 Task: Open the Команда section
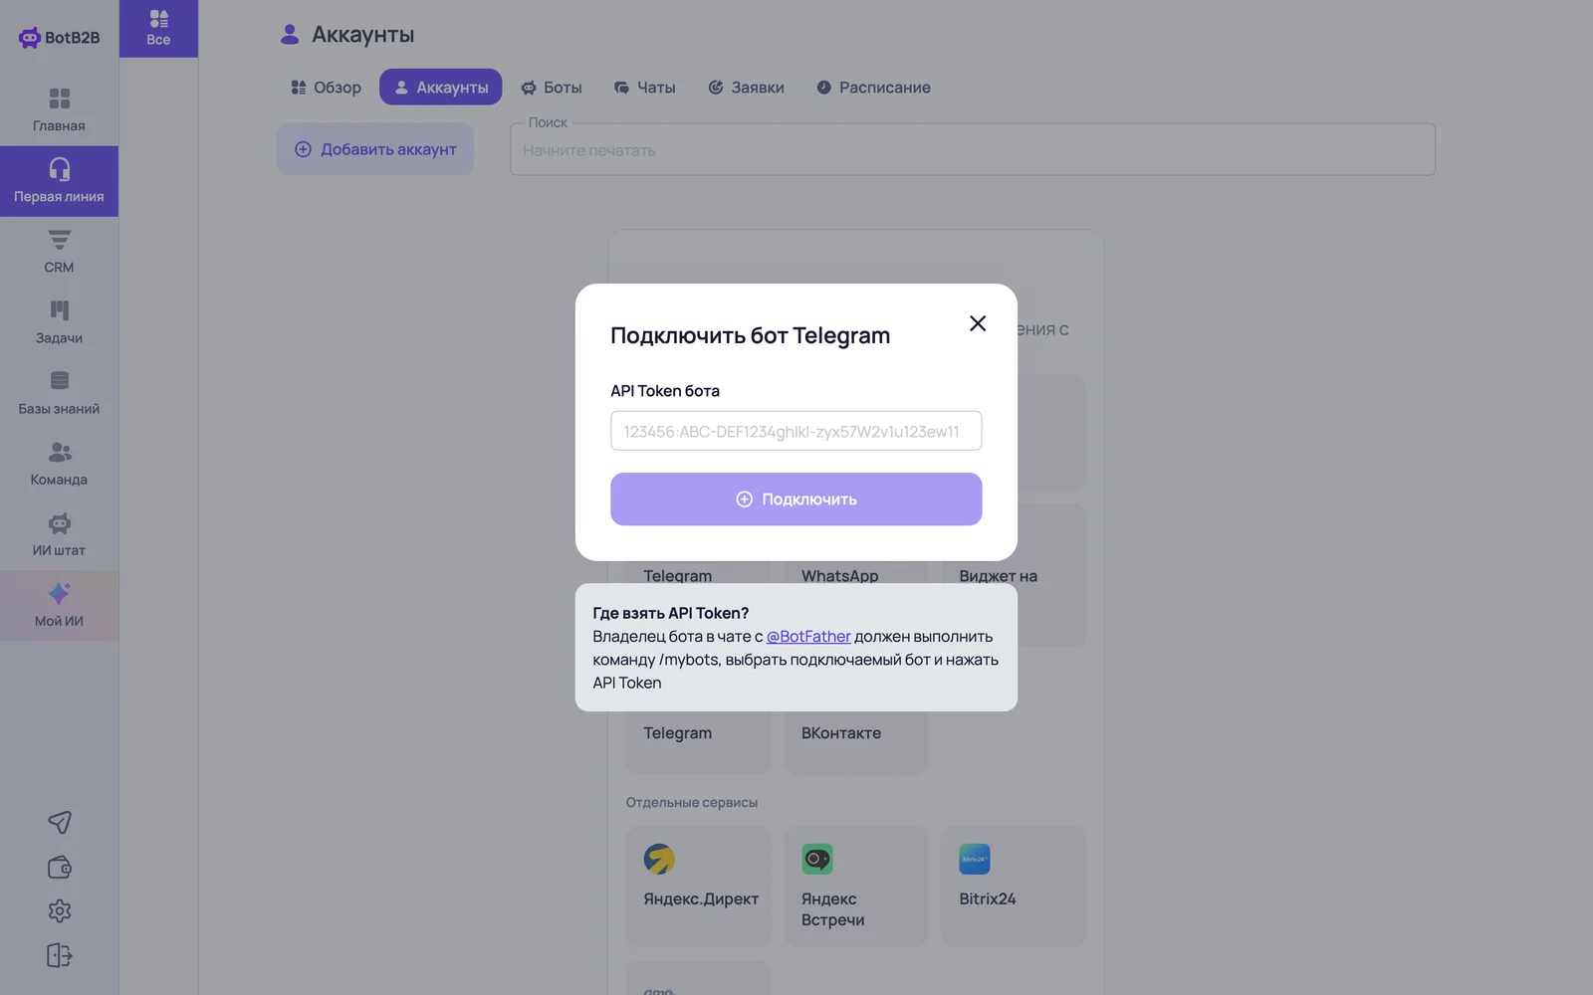pos(59,464)
